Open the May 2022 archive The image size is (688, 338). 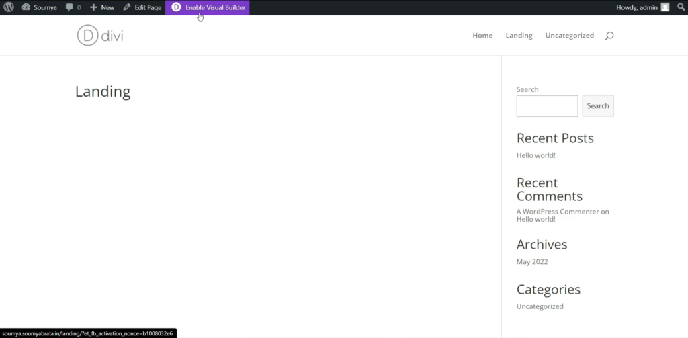[532, 262]
